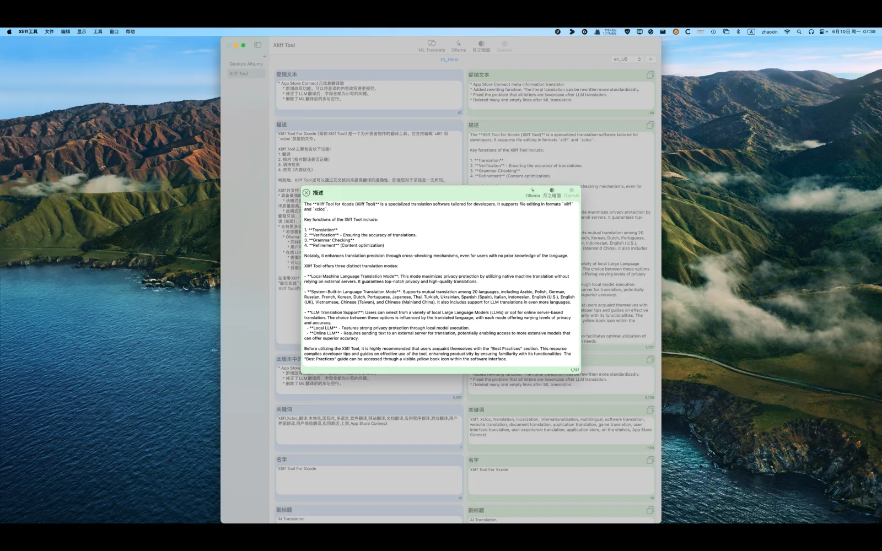Open Bluetooth menu bar icon
This screenshot has width=882, height=551.
tap(738, 32)
